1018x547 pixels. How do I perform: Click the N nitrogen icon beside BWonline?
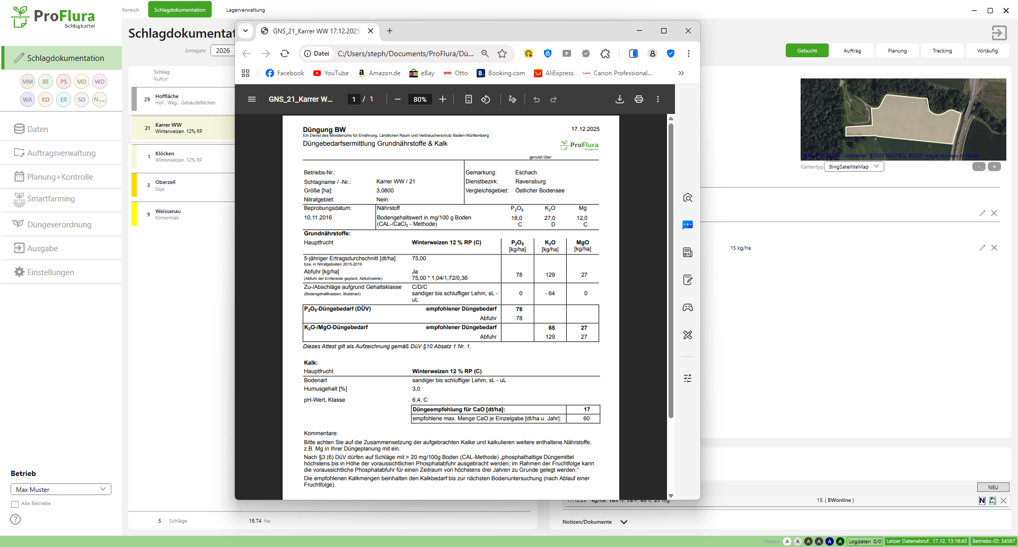[982, 500]
